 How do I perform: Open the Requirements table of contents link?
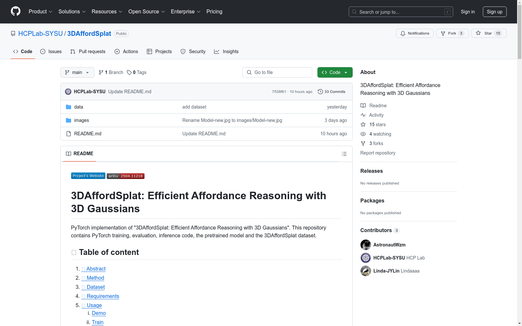point(100,296)
